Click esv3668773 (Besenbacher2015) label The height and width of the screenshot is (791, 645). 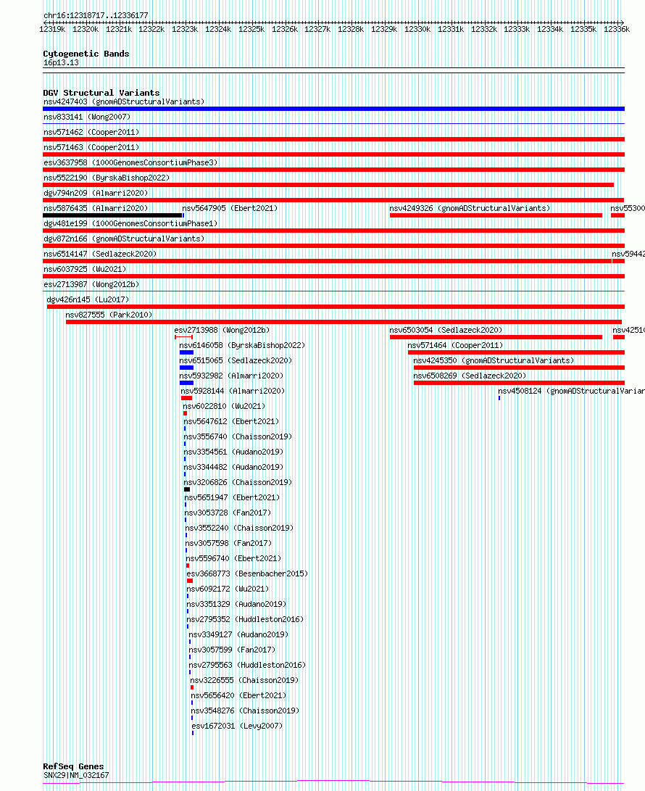[x=247, y=573]
